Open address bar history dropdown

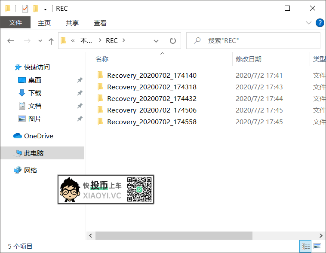(x=156, y=41)
